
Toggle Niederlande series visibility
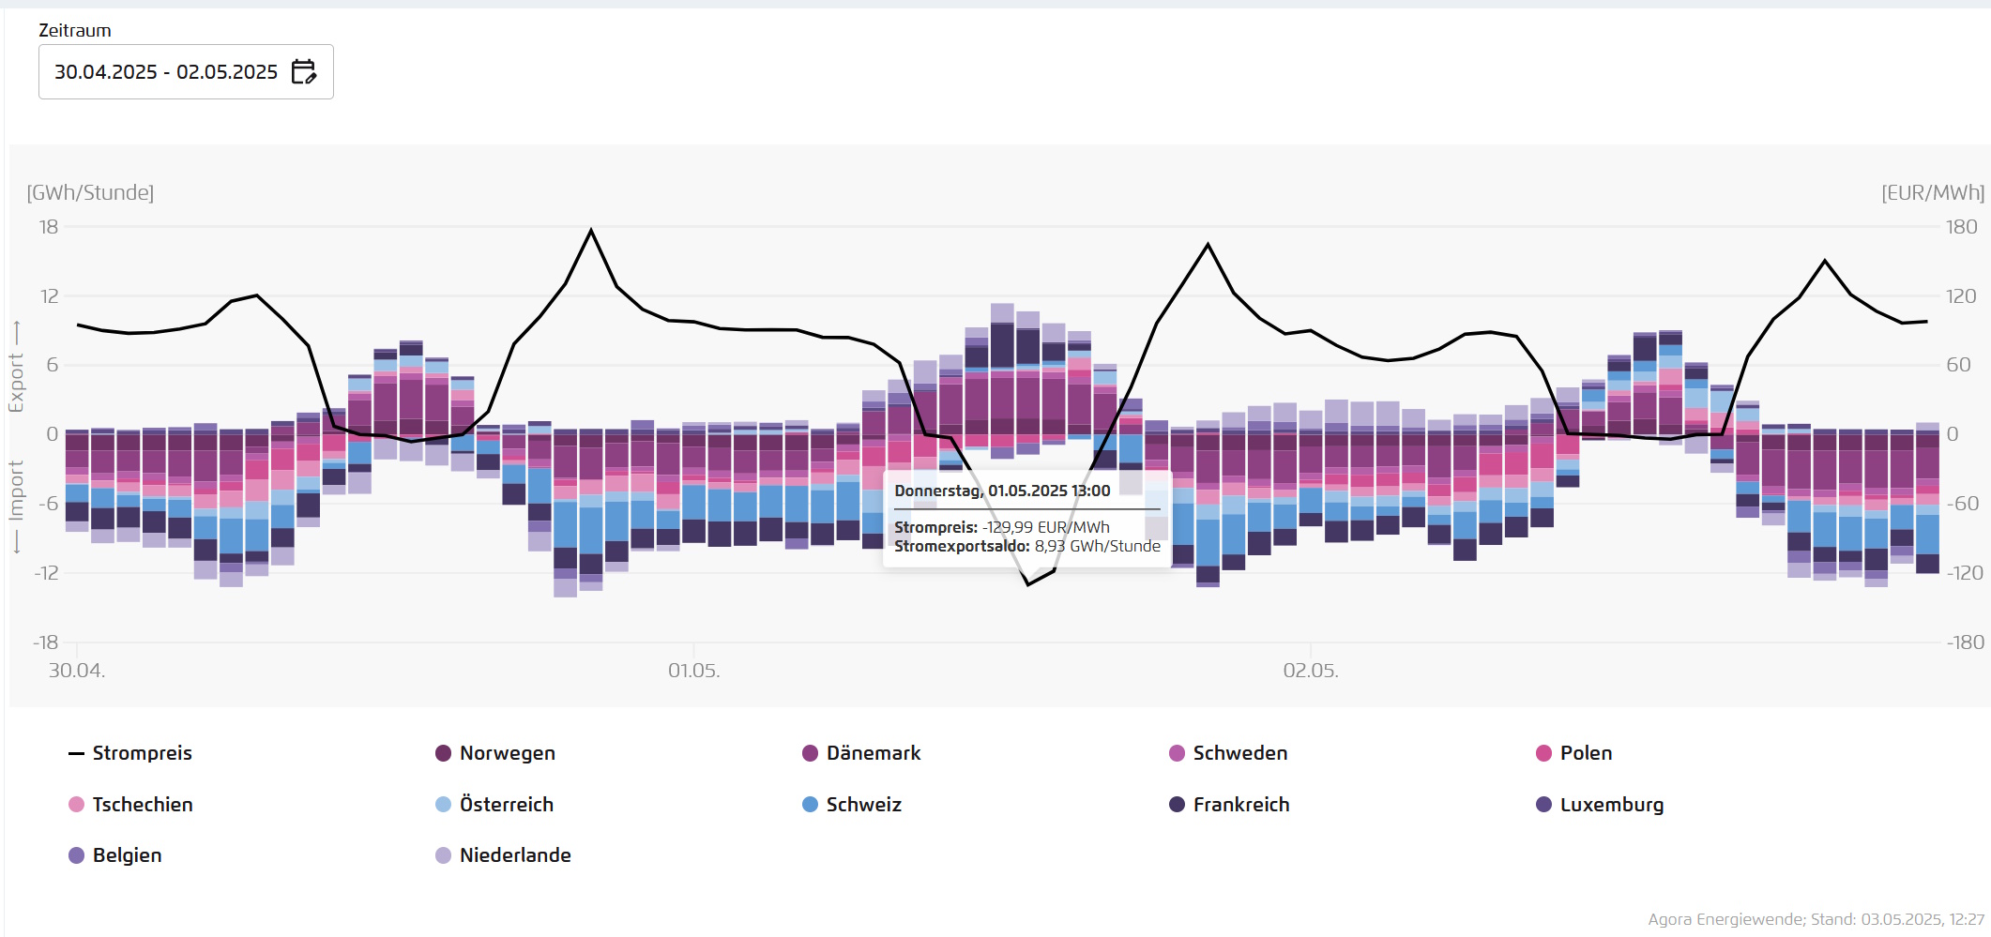(514, 855)
